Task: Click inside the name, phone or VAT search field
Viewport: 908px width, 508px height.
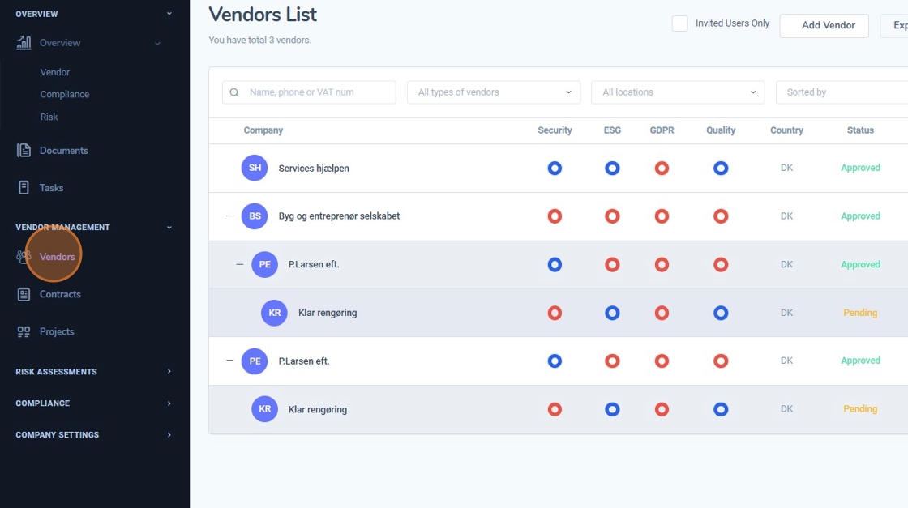Action: coord(308,92)
